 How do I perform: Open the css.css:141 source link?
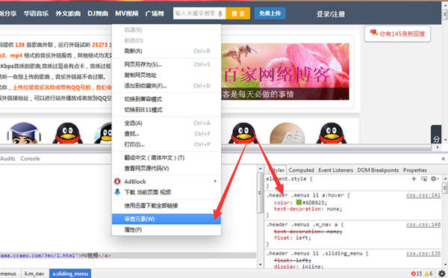coord(423,195)
